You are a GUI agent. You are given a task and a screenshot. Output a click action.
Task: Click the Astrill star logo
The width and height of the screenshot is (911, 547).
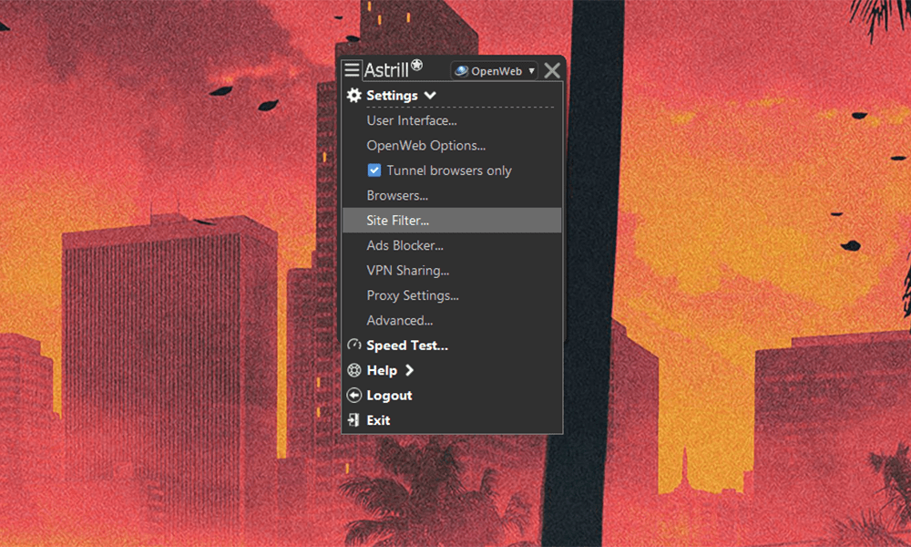(416, 66)
